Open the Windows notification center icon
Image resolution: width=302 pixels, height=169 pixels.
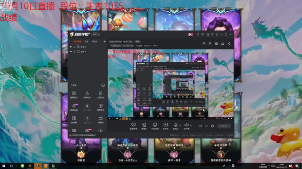tap(297, 166)
